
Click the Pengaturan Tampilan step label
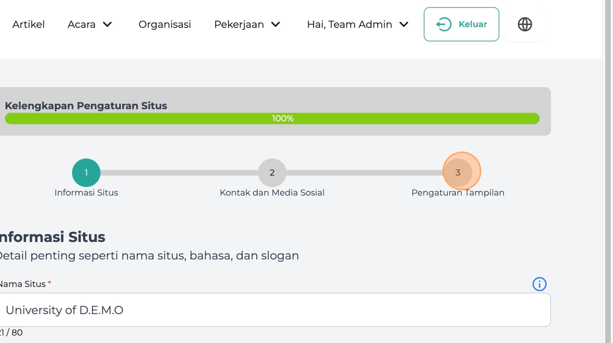pos(458,193)
